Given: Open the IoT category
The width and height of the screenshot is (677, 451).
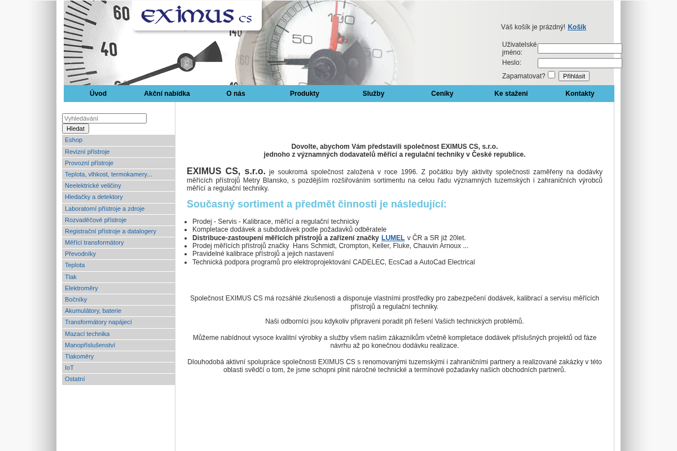Looking at the screenshot, I should point(118,368).
